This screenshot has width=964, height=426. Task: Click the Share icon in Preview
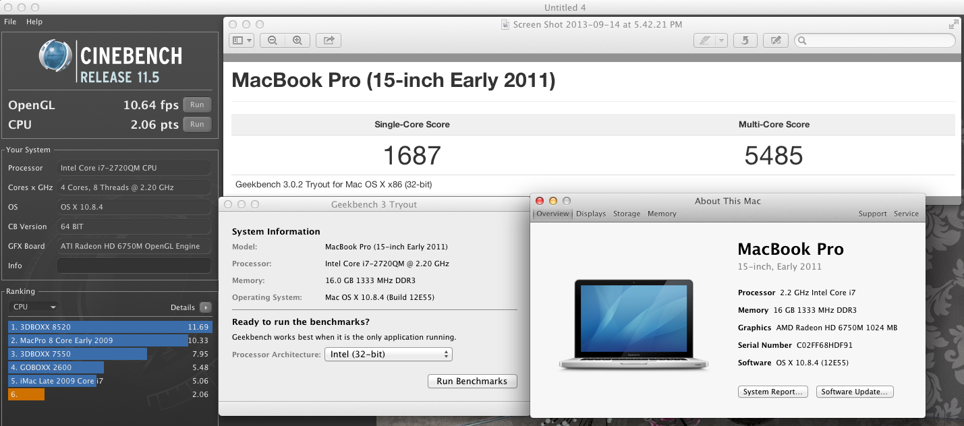pos(329,40)
